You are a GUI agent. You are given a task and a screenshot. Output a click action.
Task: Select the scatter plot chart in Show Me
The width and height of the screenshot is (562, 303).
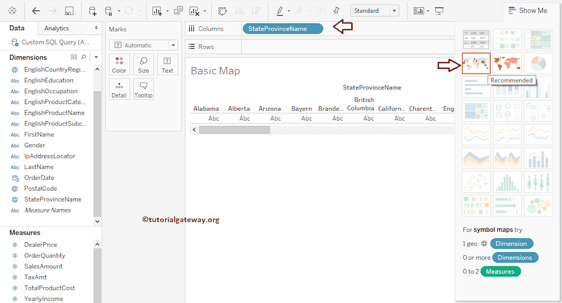476,182
